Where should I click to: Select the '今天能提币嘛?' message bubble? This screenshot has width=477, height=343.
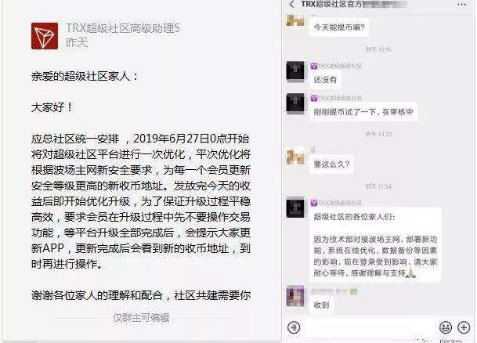[x=339, y=27]
